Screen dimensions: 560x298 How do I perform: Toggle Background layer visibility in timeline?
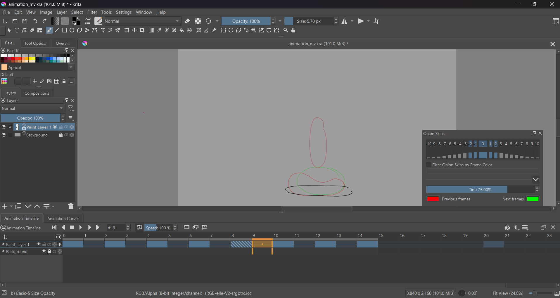(44, 252)
